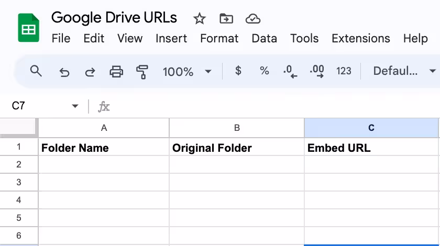Open the Extensions menu

point(361,38)
